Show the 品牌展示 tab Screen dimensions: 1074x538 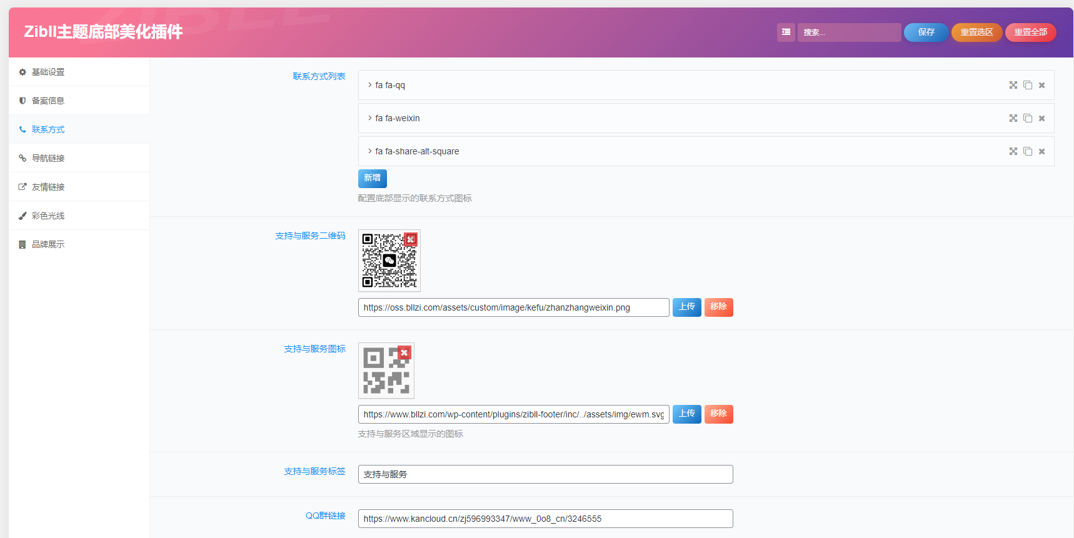(x=79, y=244)
